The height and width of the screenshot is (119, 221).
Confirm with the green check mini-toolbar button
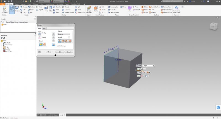[139, 76]
